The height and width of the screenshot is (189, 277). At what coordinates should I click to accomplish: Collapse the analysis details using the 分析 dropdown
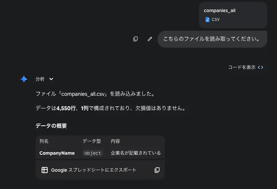pos(51,79)
